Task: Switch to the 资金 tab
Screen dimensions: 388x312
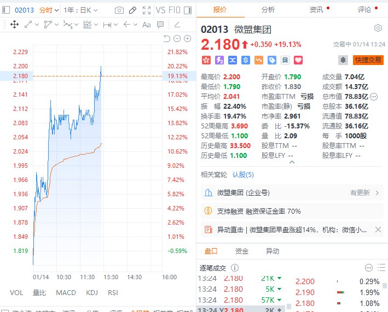Action: pyautogui.click(x=241, y=251)
